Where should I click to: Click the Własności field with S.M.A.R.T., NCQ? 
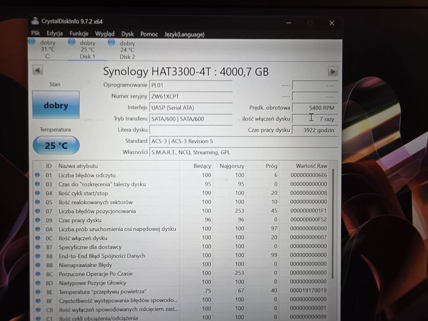pyautogui.click(x=244, y=152)
